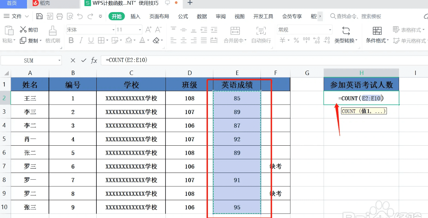Click the eraser (clear formatting) icon
Image resolution: width=428 pixels, height=218 pixels.
tap(156, 40)
